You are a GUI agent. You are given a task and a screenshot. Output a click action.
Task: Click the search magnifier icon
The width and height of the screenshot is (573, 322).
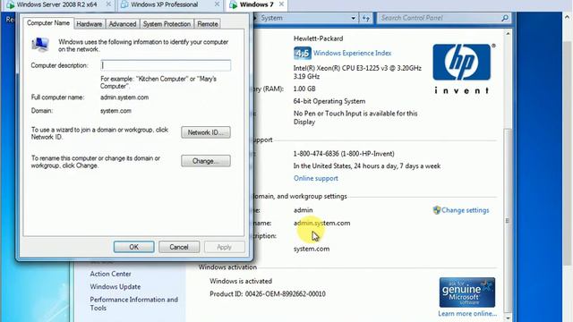[505, 18]
